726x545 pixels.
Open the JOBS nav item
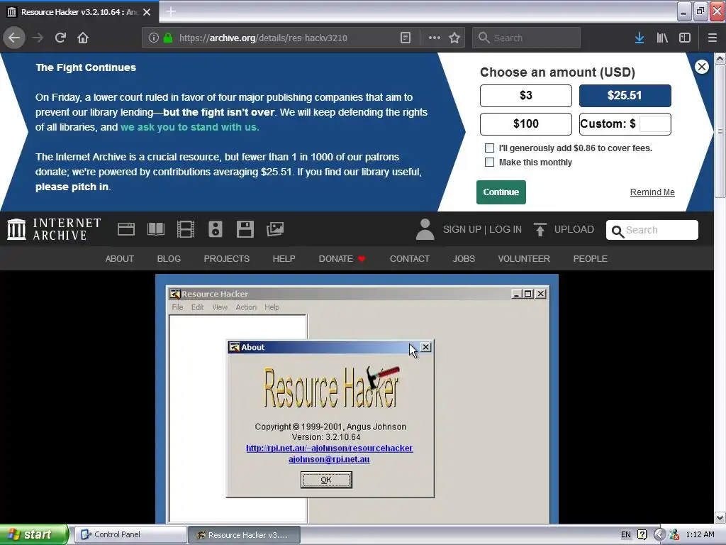click(x=464, y=258)
